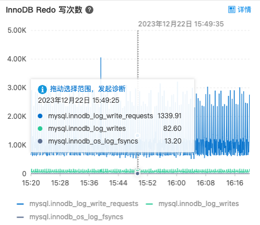Toggle the mysql.innodb_log_write_requests legend series
Screen dimensions: 260x225
pos(77,204)
